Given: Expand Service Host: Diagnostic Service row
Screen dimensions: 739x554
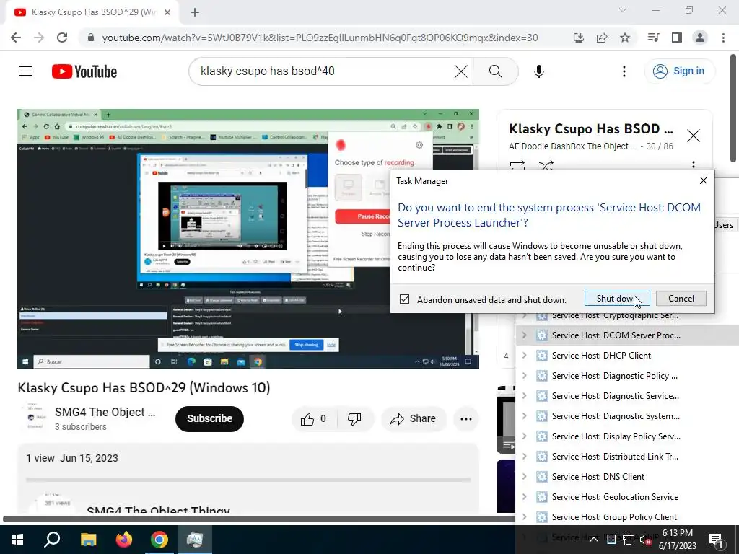Looking at the screenshot, I should [524, 396].
